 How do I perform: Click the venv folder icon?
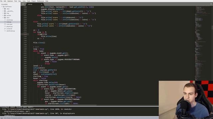(5, 18)
